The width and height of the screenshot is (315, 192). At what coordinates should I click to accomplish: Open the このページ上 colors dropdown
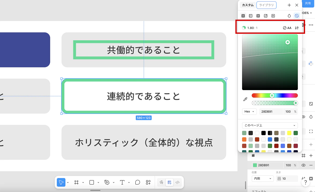point(270,125)
